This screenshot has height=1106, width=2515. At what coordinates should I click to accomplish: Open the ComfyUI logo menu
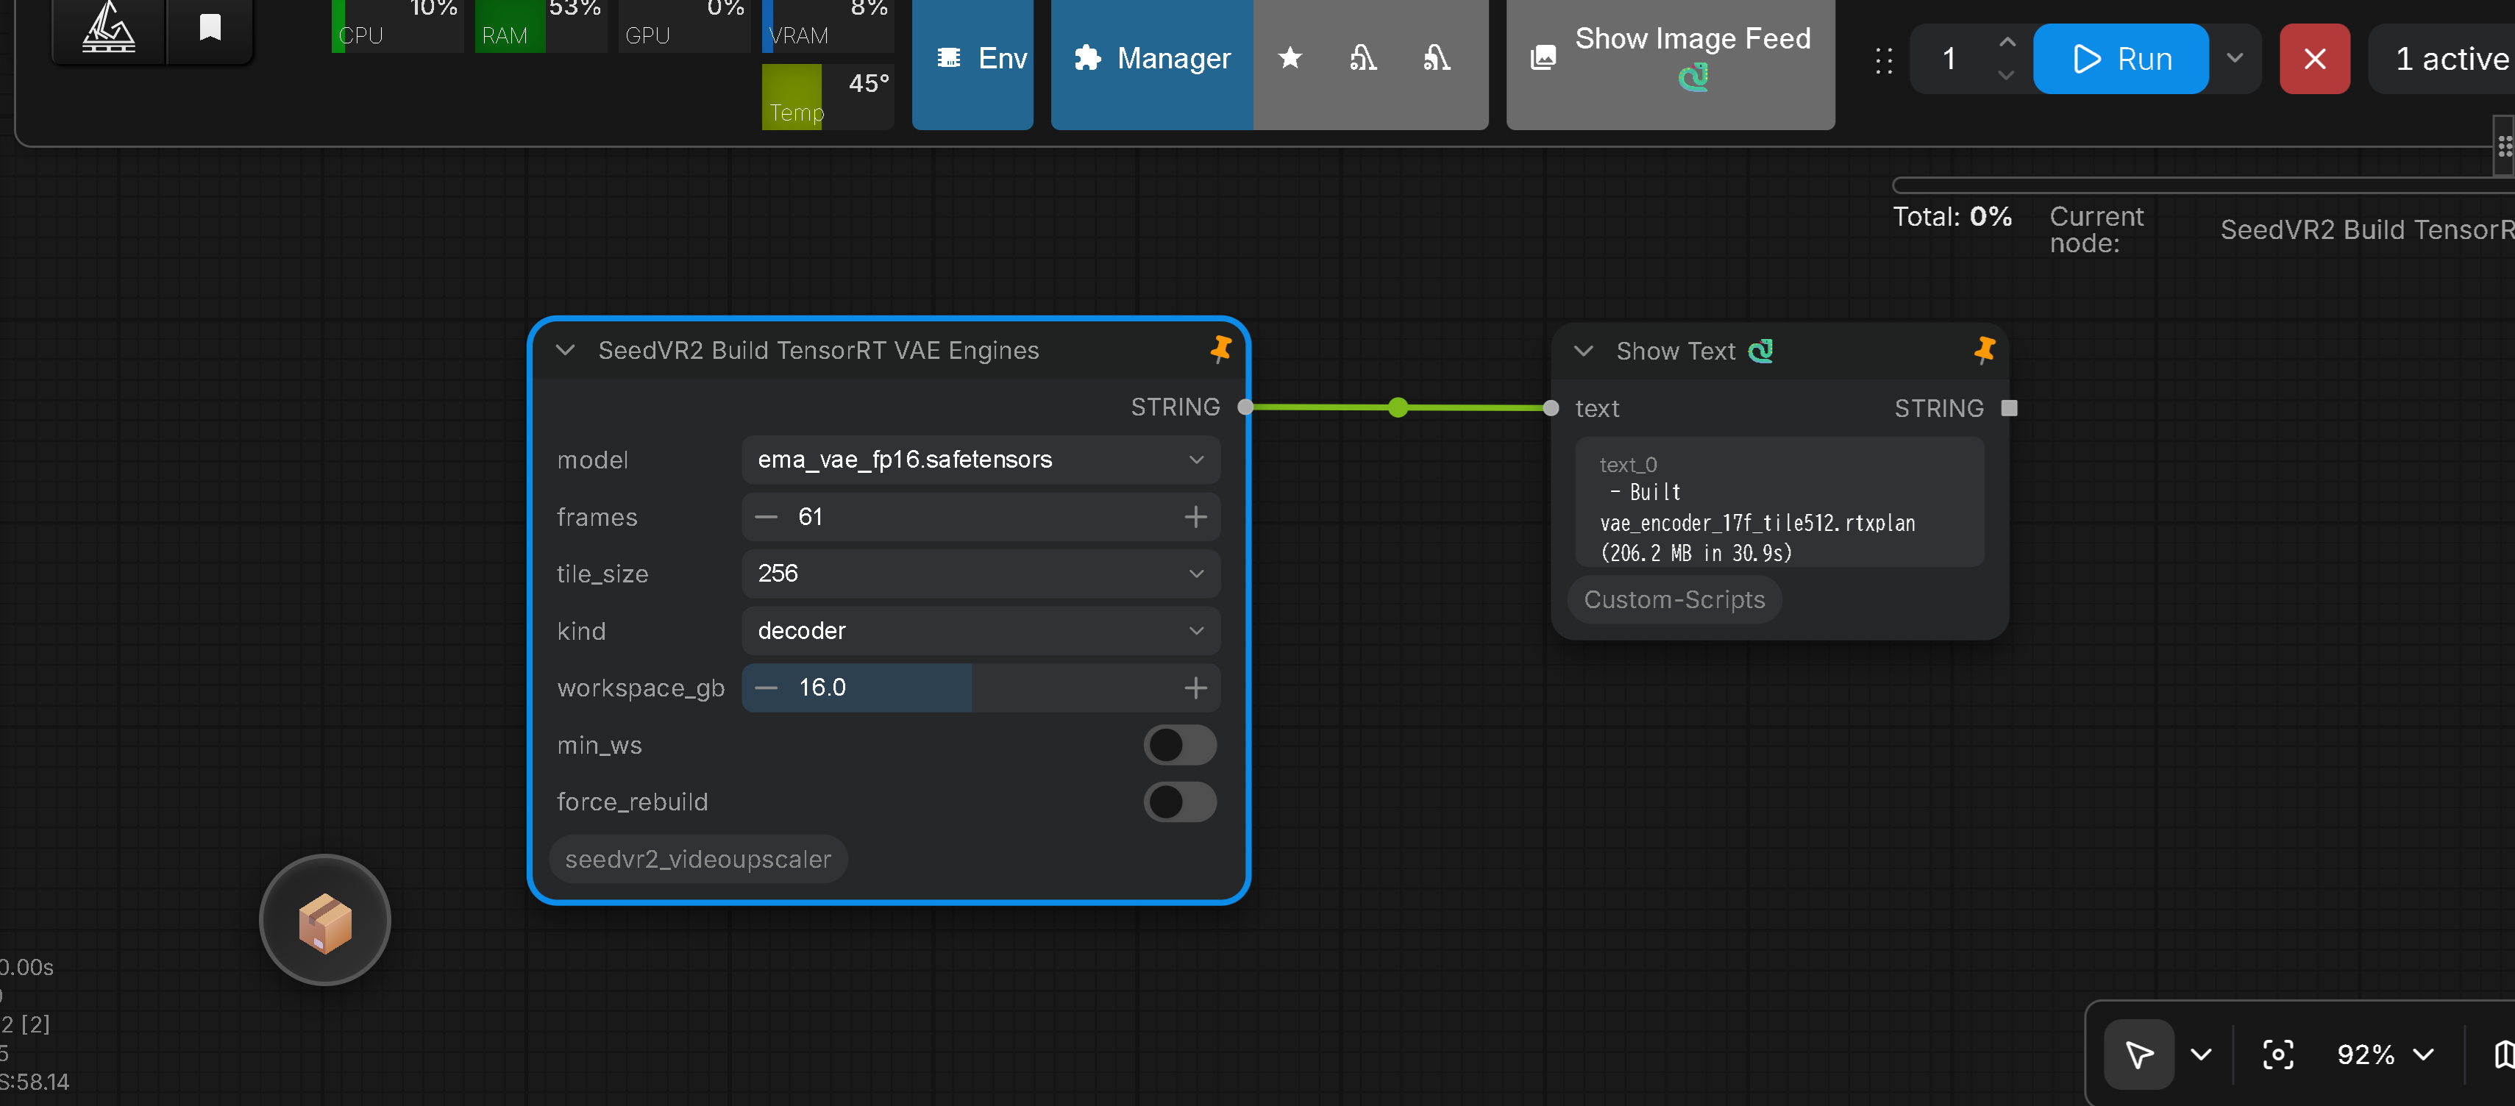pos(108,27)
